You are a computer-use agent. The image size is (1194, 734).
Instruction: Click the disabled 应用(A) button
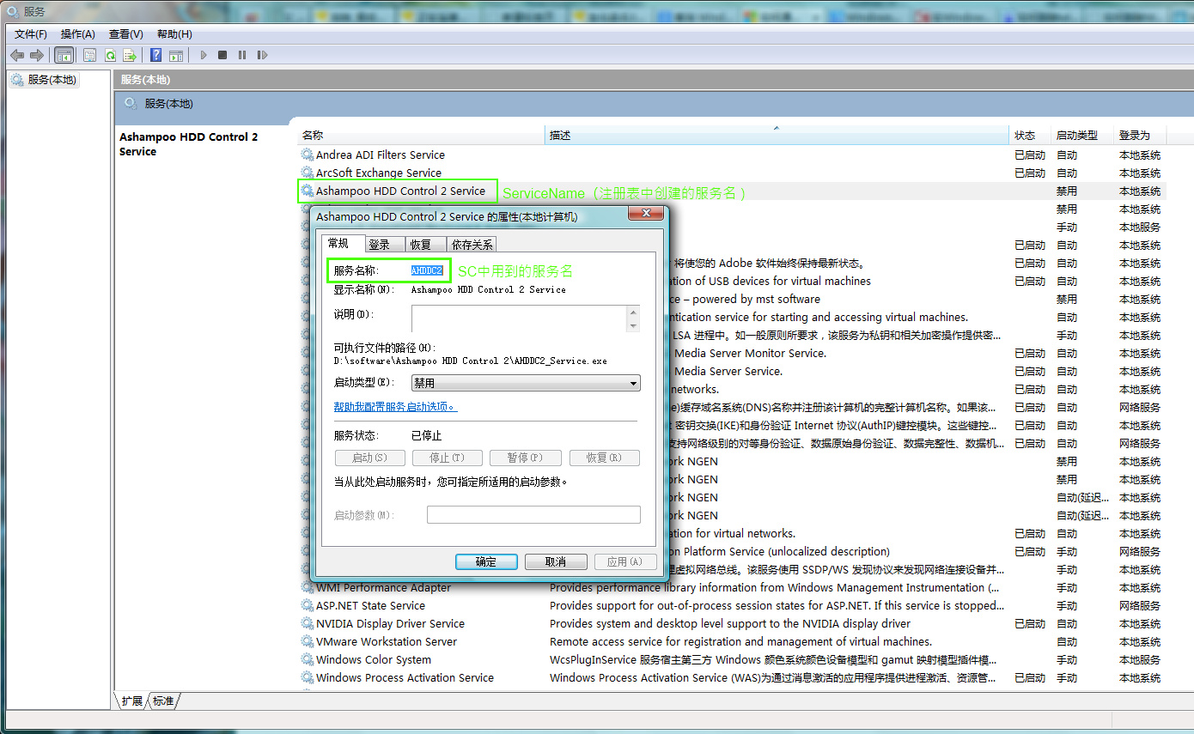[x=625, y=561]
